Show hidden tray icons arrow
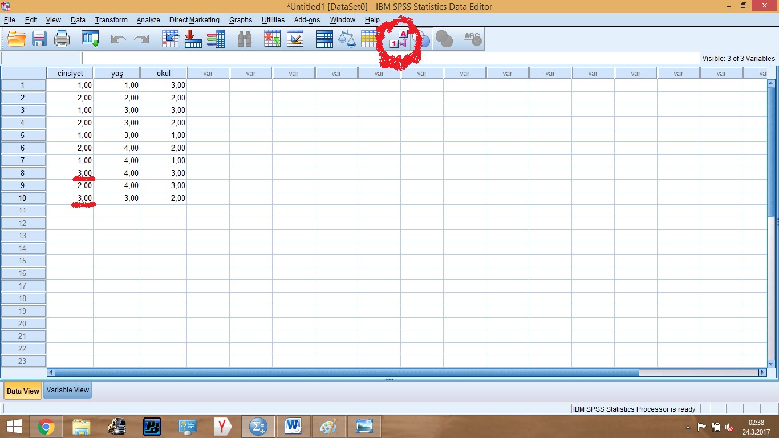779x438 pixels. click(x=688, y=427)
